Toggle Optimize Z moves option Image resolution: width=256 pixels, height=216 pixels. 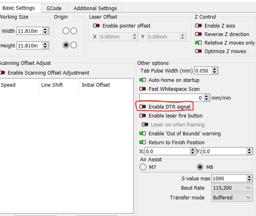click(x=198, y=51)
